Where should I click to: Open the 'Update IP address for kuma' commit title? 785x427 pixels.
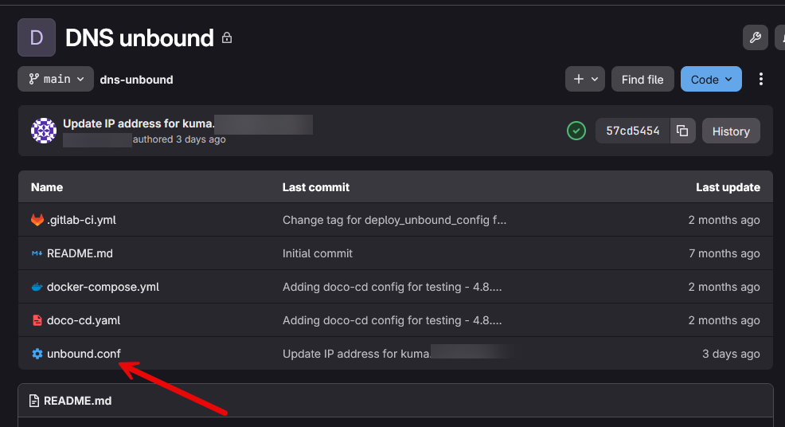click(139, 123)
